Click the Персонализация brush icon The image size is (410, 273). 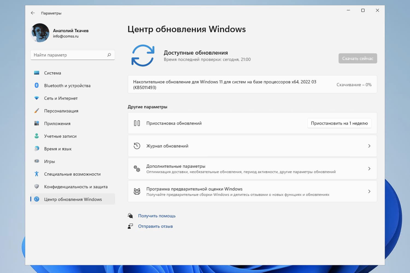pos(37,111)
